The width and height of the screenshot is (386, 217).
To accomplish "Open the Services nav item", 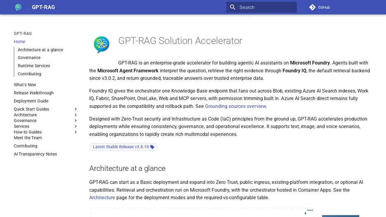I will coord(21,126).
